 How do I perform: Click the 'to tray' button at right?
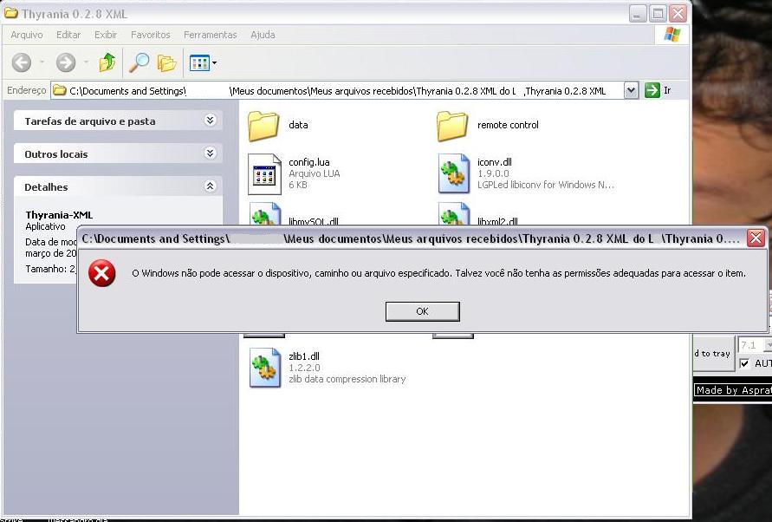coord(712,354)
